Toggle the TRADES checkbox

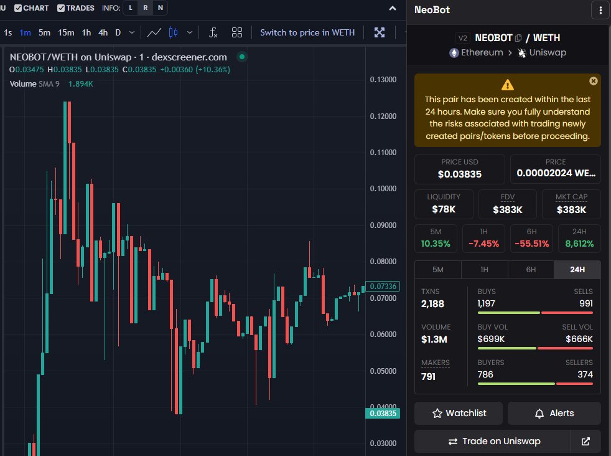(x=61, y=8)
